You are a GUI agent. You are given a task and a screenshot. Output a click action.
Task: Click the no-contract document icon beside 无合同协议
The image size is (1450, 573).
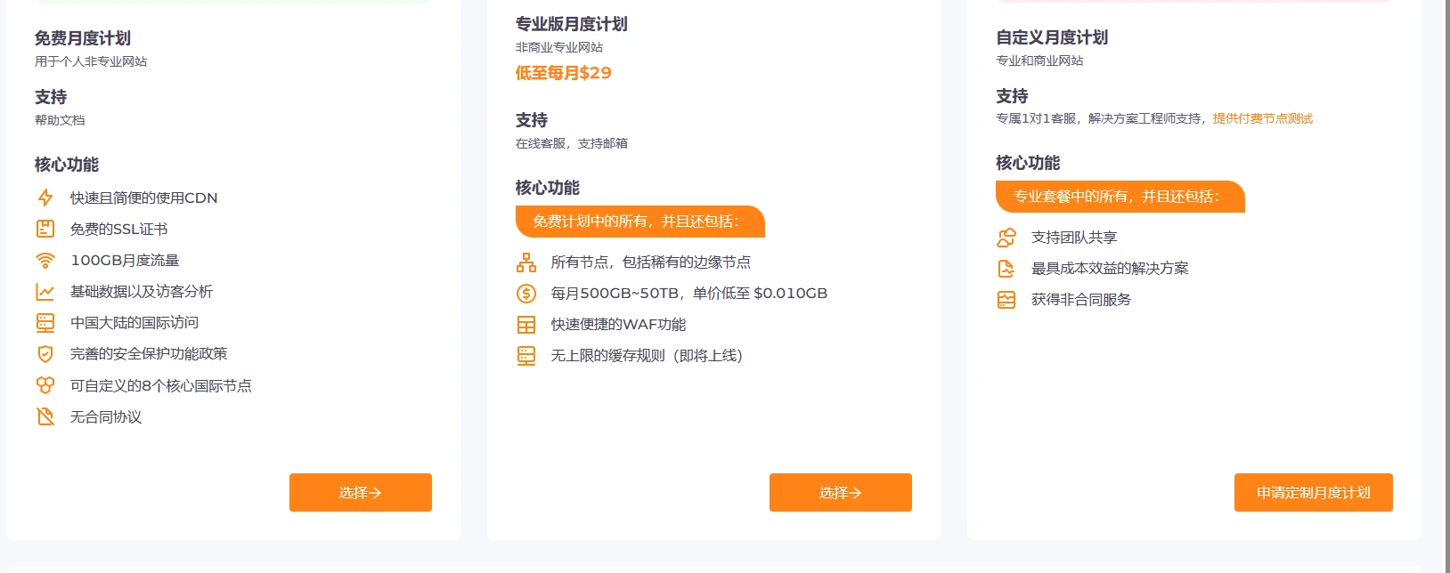45,416
